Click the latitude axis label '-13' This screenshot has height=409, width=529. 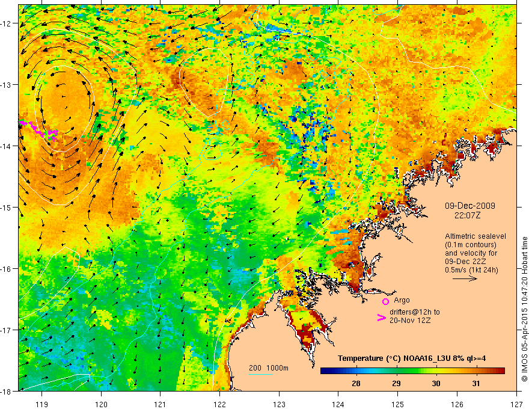coord(7,84)
